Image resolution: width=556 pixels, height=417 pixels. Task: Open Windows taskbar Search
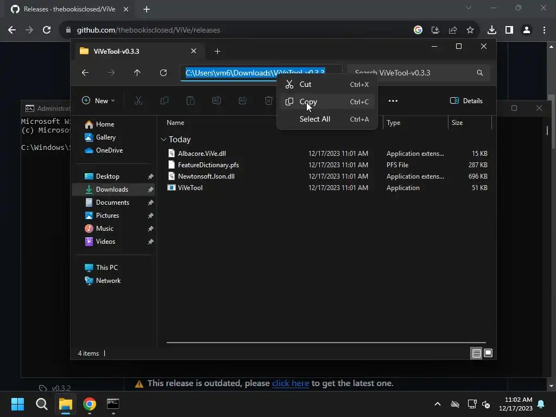tap(42, 404)
